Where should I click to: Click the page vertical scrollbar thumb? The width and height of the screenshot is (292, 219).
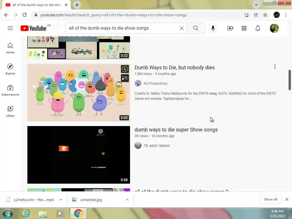pos(290,80)
